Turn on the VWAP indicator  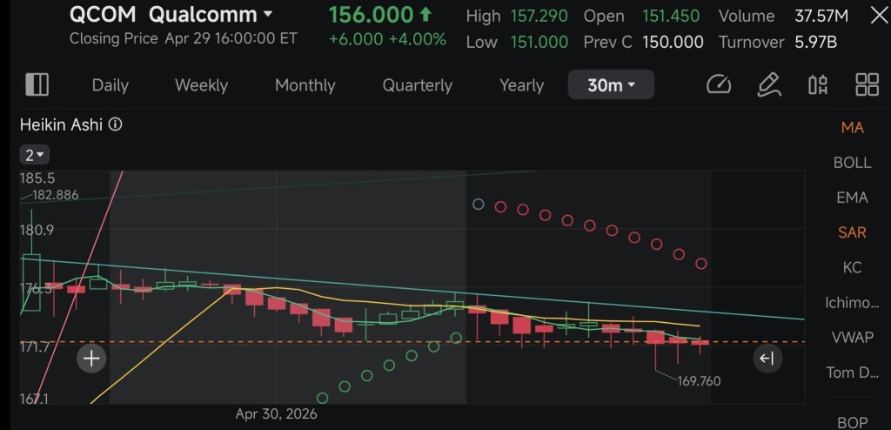tap(853, 337)
